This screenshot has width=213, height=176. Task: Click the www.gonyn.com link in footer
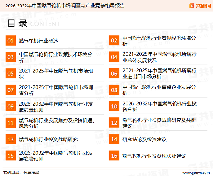tap(196, 173)
